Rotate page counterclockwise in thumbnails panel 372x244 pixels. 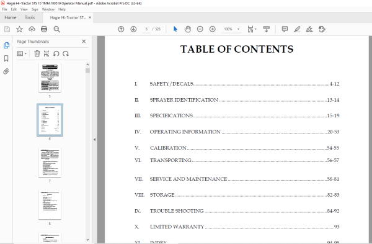click(56, 53)
